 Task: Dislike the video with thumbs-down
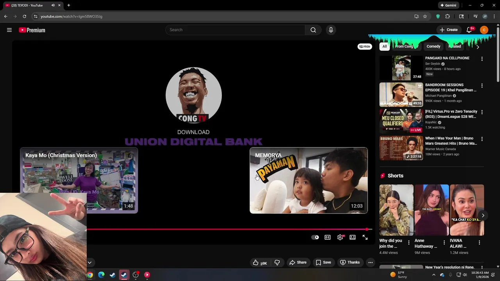click(x=277, y=263)
